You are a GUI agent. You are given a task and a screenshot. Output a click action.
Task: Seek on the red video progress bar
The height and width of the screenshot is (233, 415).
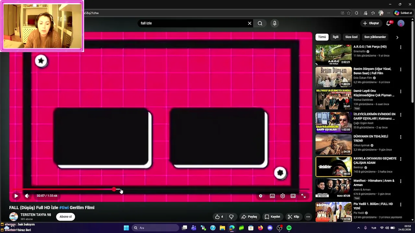[160, 190]
